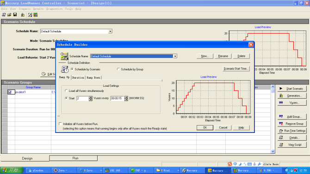This screenshot has width=310, height=174.
Task: Click the Rename schedule button
Action: [x=223, y=56]
